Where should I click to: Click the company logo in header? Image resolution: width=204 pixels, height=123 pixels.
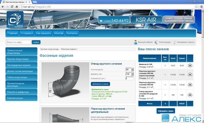(x=15, y=20)
